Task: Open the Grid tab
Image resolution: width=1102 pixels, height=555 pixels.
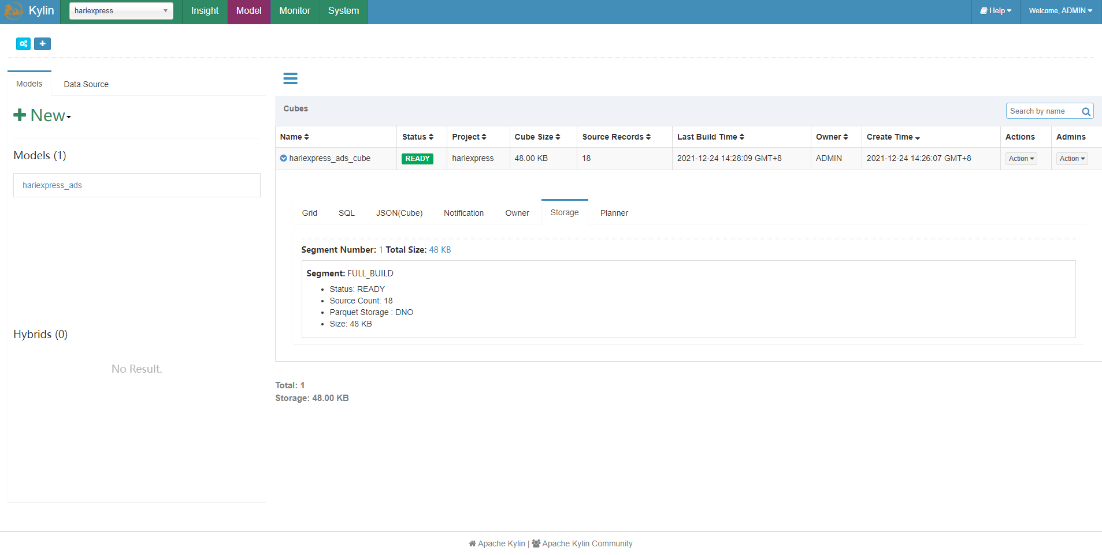Action: 310,213
